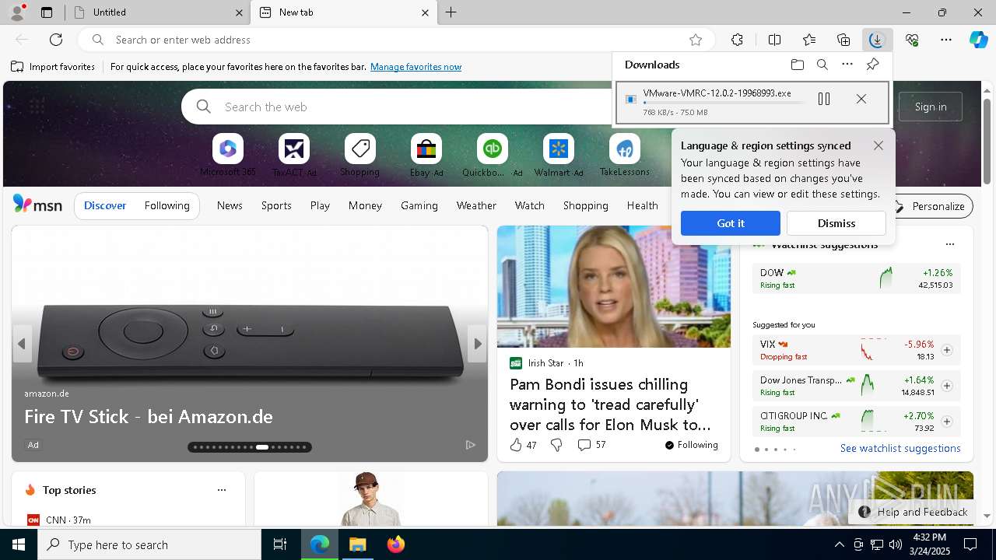996x560 pixels.
Task: Open the Collections icon
Action: pyautogui.click(x=843, y=40)
